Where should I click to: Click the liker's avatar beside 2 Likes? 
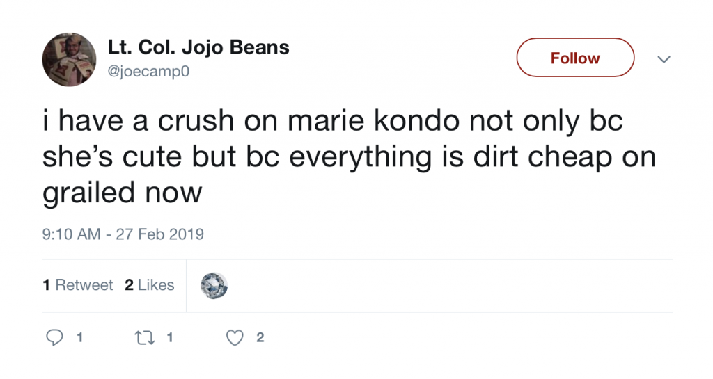click(214, 285)
